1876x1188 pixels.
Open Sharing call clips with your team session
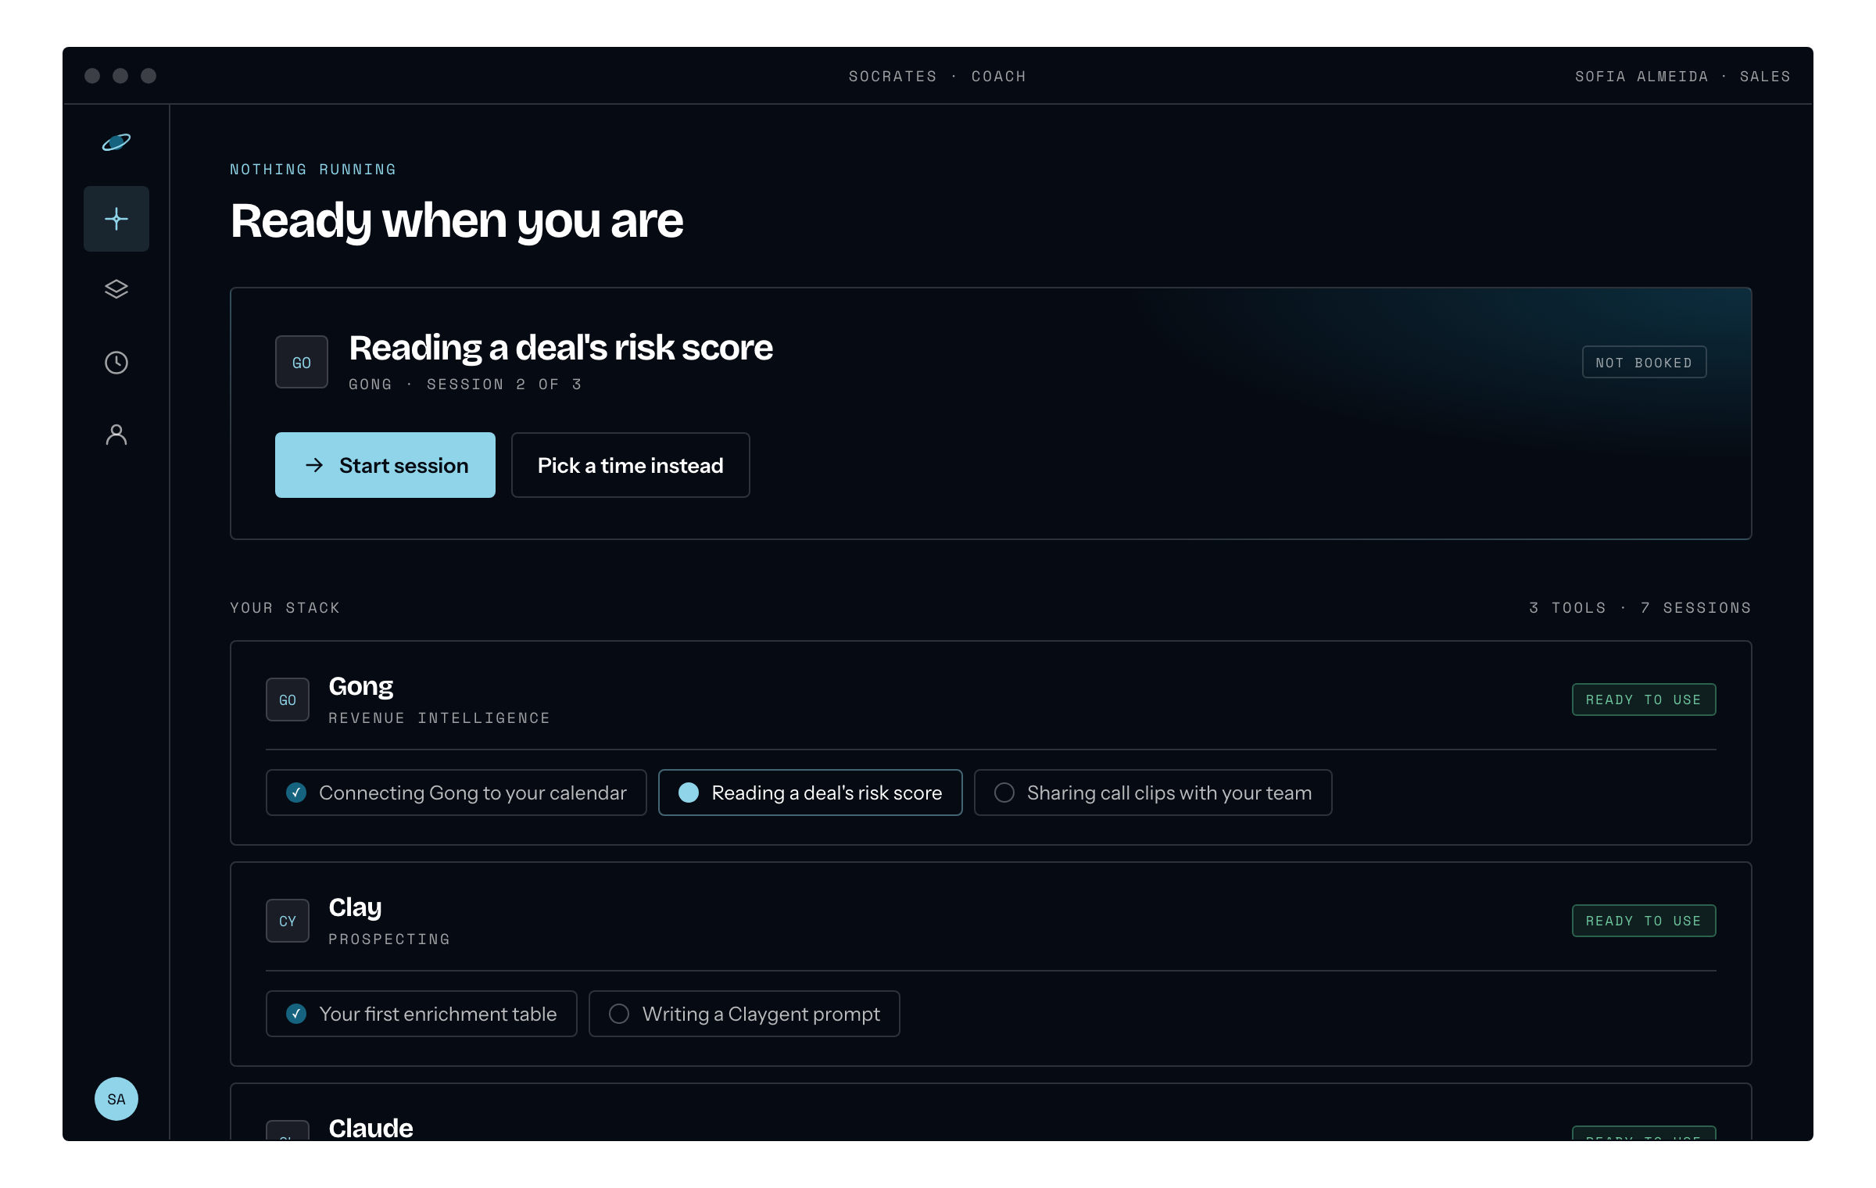[x=1153, y=793]
